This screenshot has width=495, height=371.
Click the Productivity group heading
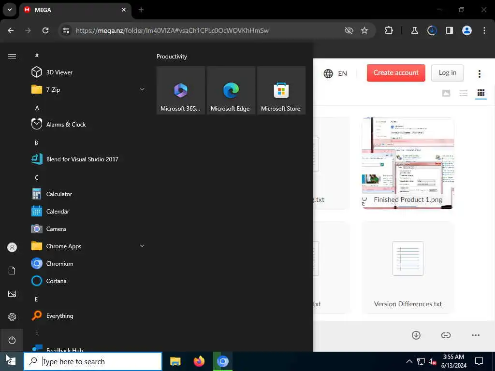(x=172, y=57)
